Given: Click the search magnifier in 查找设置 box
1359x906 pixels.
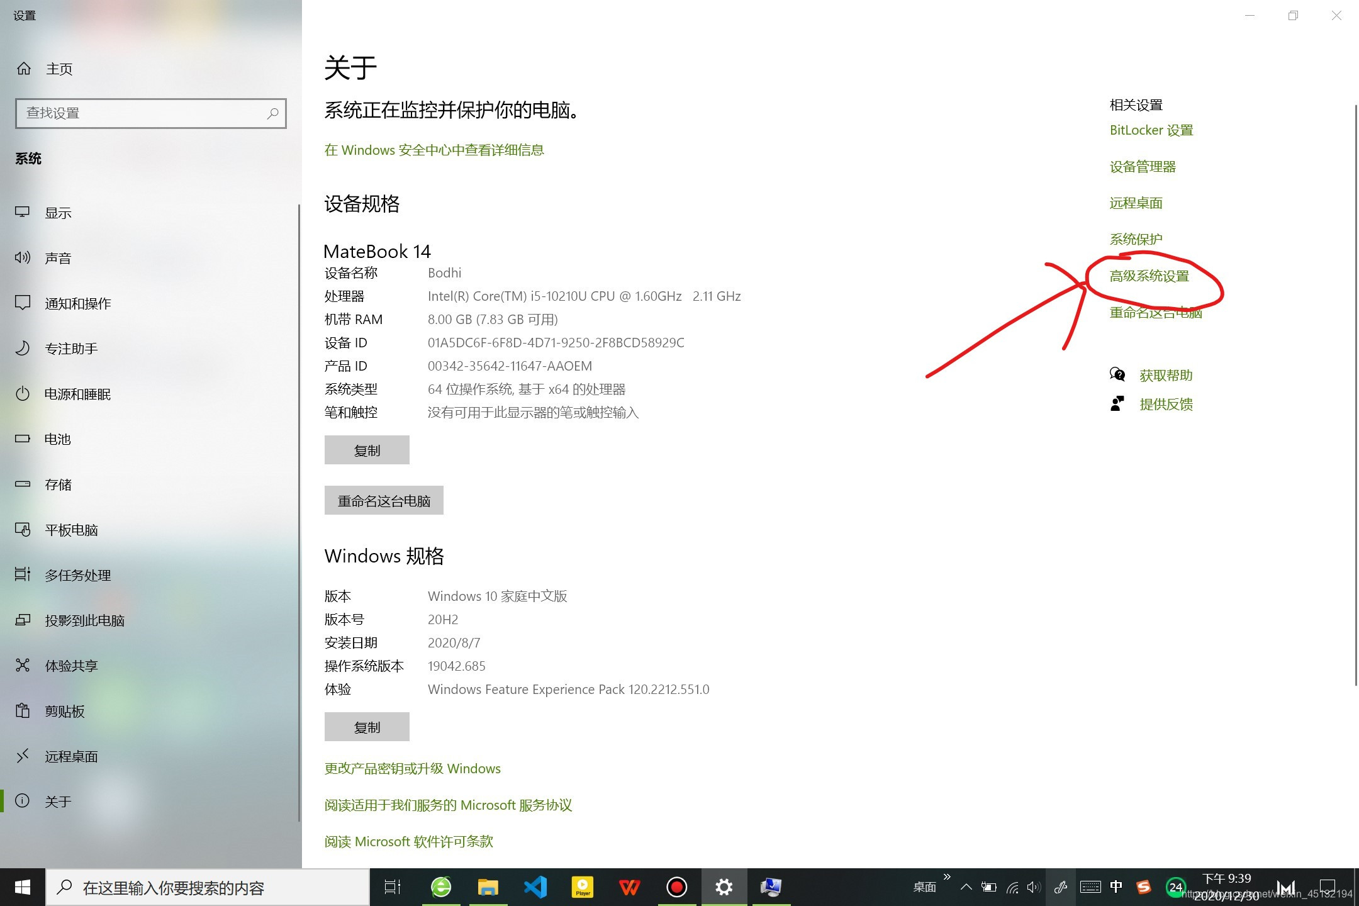Looking at the screenshot, I should [272, 113].
